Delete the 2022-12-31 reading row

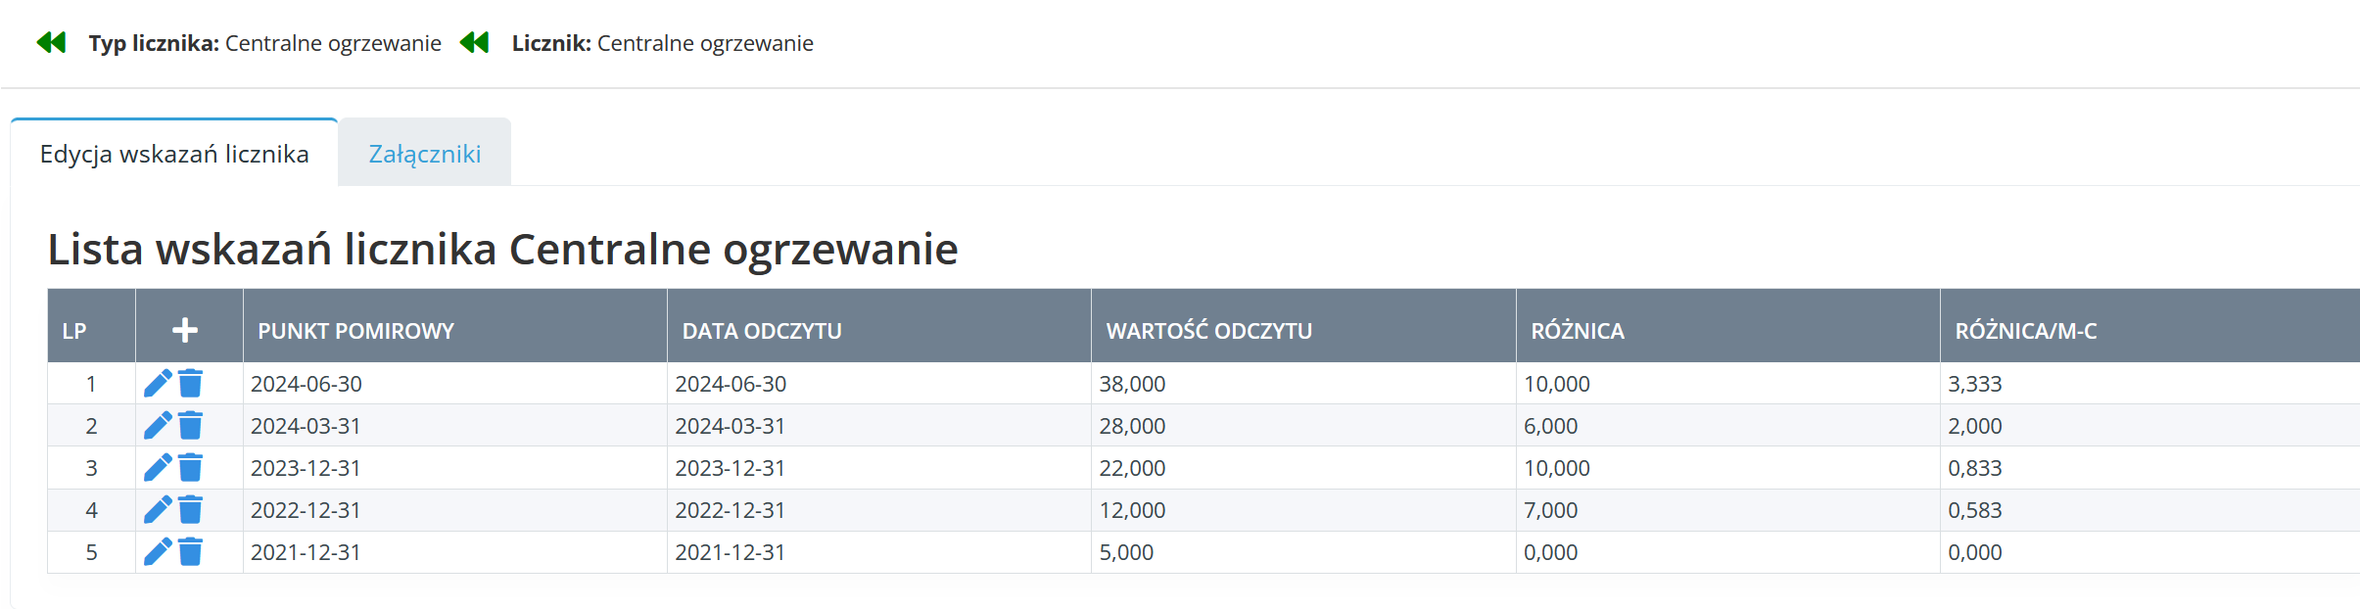tap(191, 510)
